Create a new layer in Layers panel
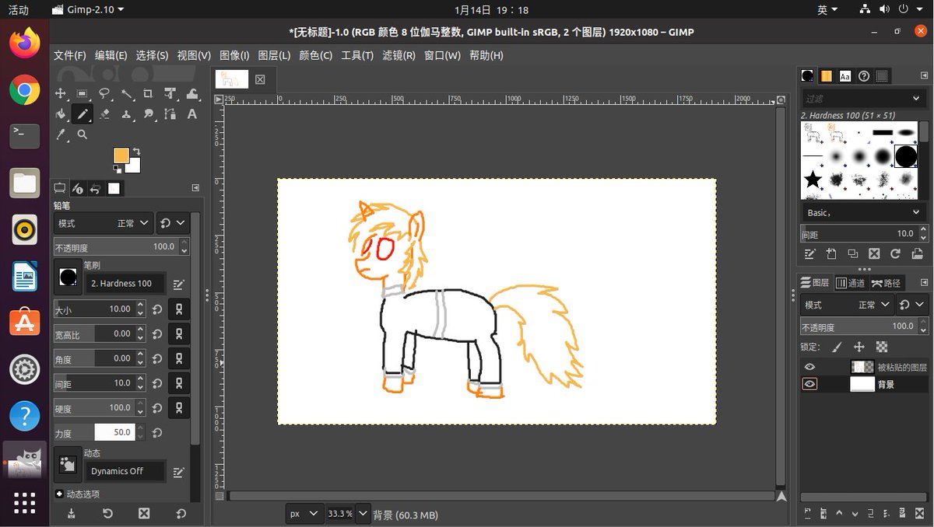The height and width of the screenshot is (527, 934). pos(807,513)
